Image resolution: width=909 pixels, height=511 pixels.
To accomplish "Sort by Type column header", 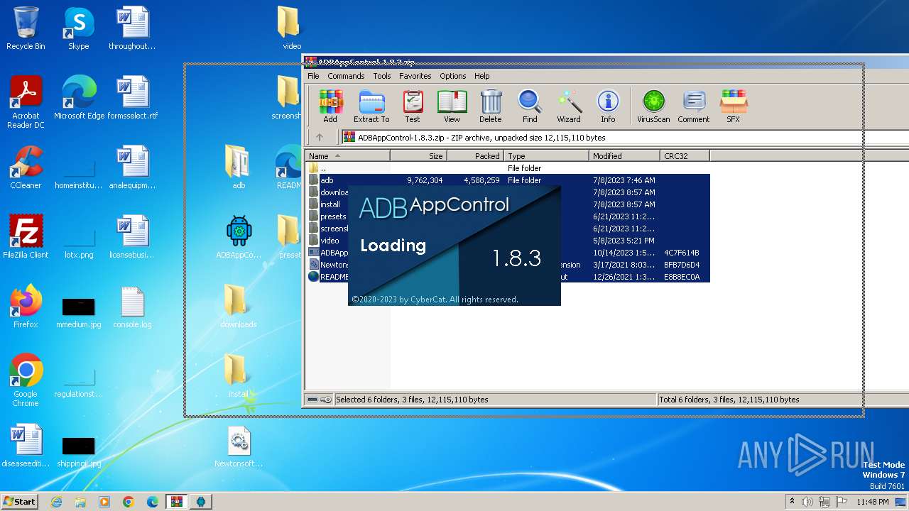I will coord(547,156).
